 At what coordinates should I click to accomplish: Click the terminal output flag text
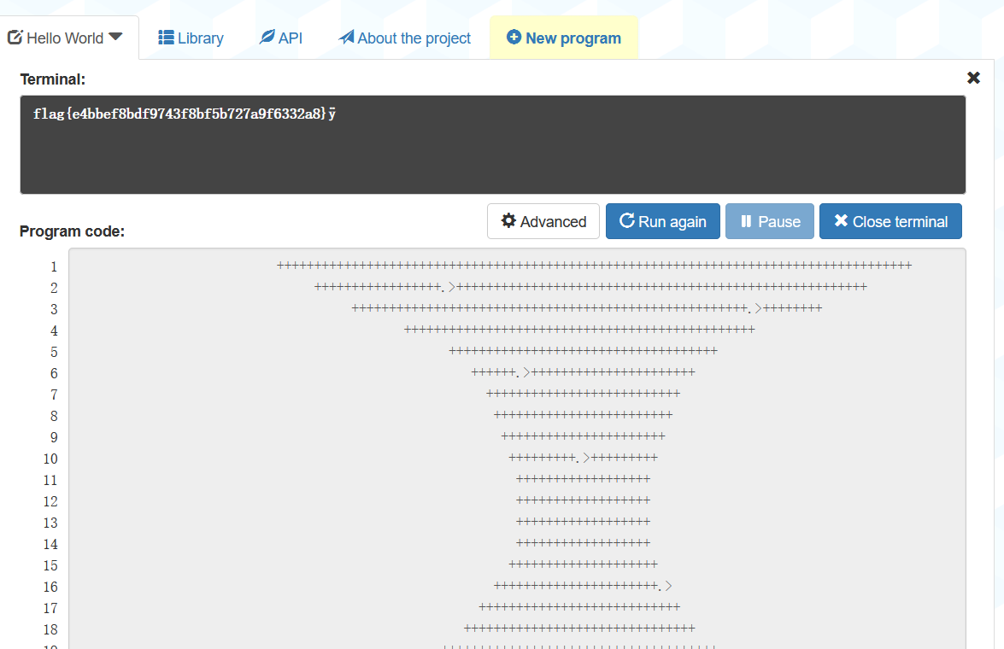[185, 114]
